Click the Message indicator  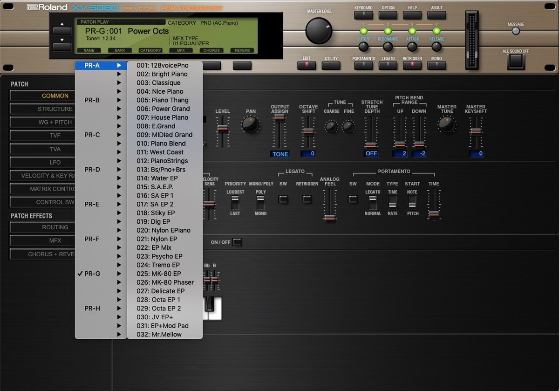point(516,31)
